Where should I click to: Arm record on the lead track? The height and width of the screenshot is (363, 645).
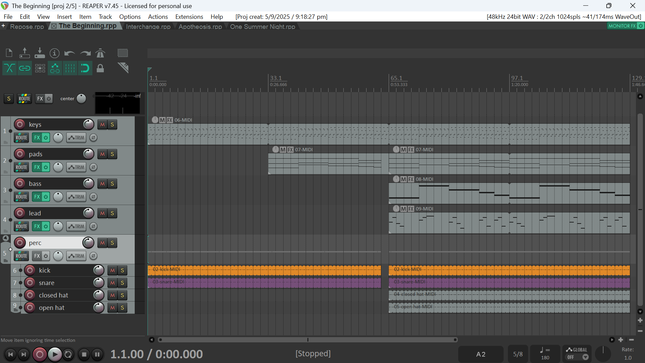click(20, 213)
